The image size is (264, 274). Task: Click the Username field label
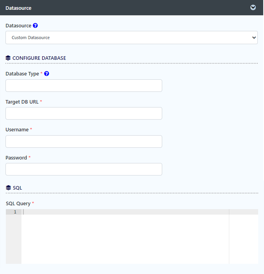coord(17,129)
